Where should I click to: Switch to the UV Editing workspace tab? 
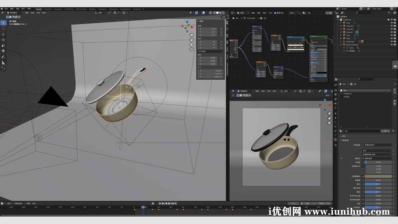[68, 9]
